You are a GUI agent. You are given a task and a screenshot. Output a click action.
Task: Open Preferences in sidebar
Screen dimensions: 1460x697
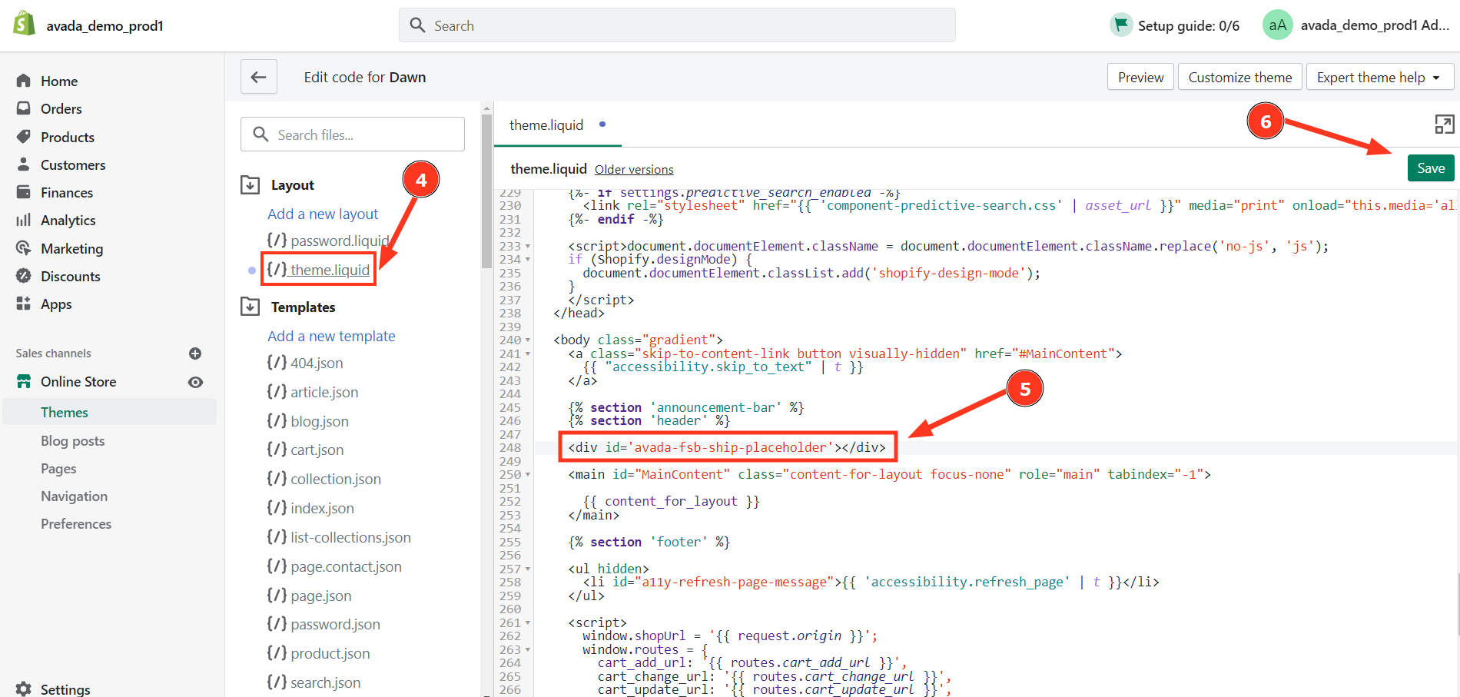click(x=76, y=523)
